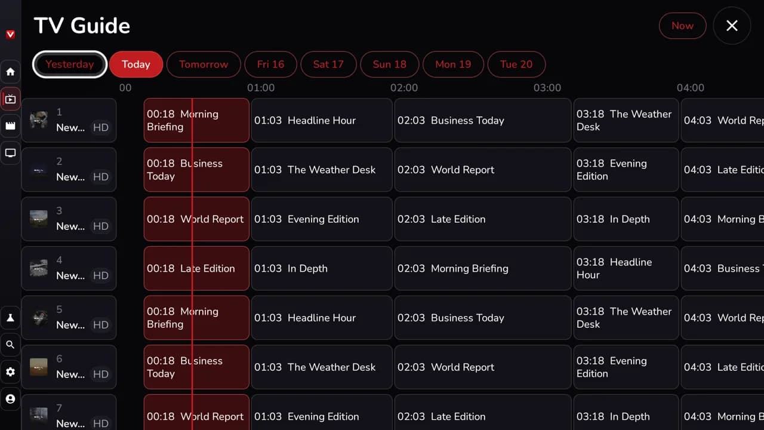This screenshot has height=430, width=764.
Task: Open 01:03 Headline Hour on channel 5
Action: [x=322, y=318]
